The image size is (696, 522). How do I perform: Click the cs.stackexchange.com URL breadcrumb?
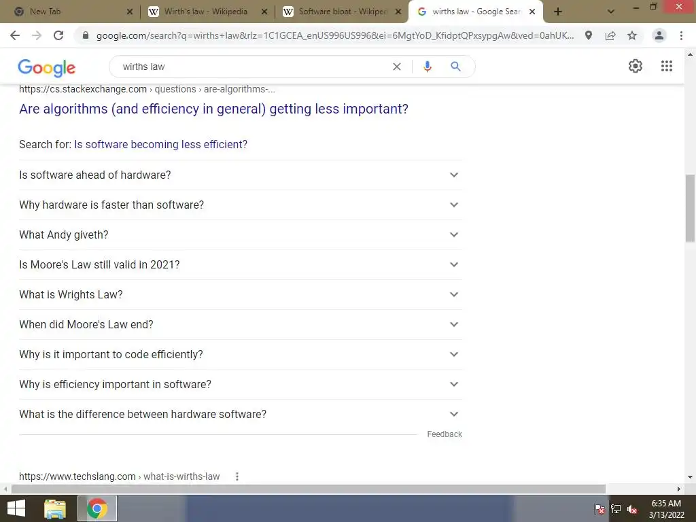coord(147,89)
